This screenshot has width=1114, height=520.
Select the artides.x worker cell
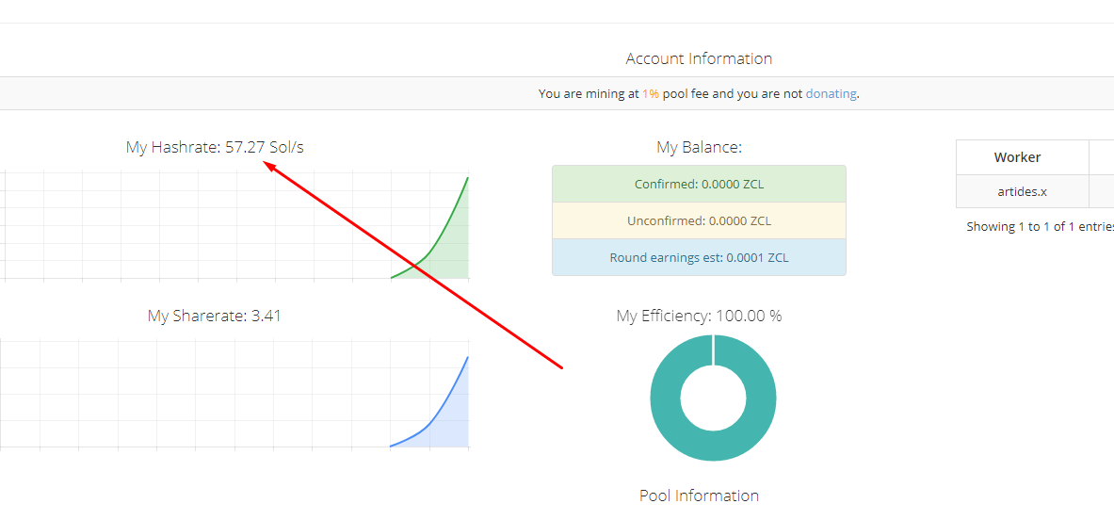[x=1022, y=191]
